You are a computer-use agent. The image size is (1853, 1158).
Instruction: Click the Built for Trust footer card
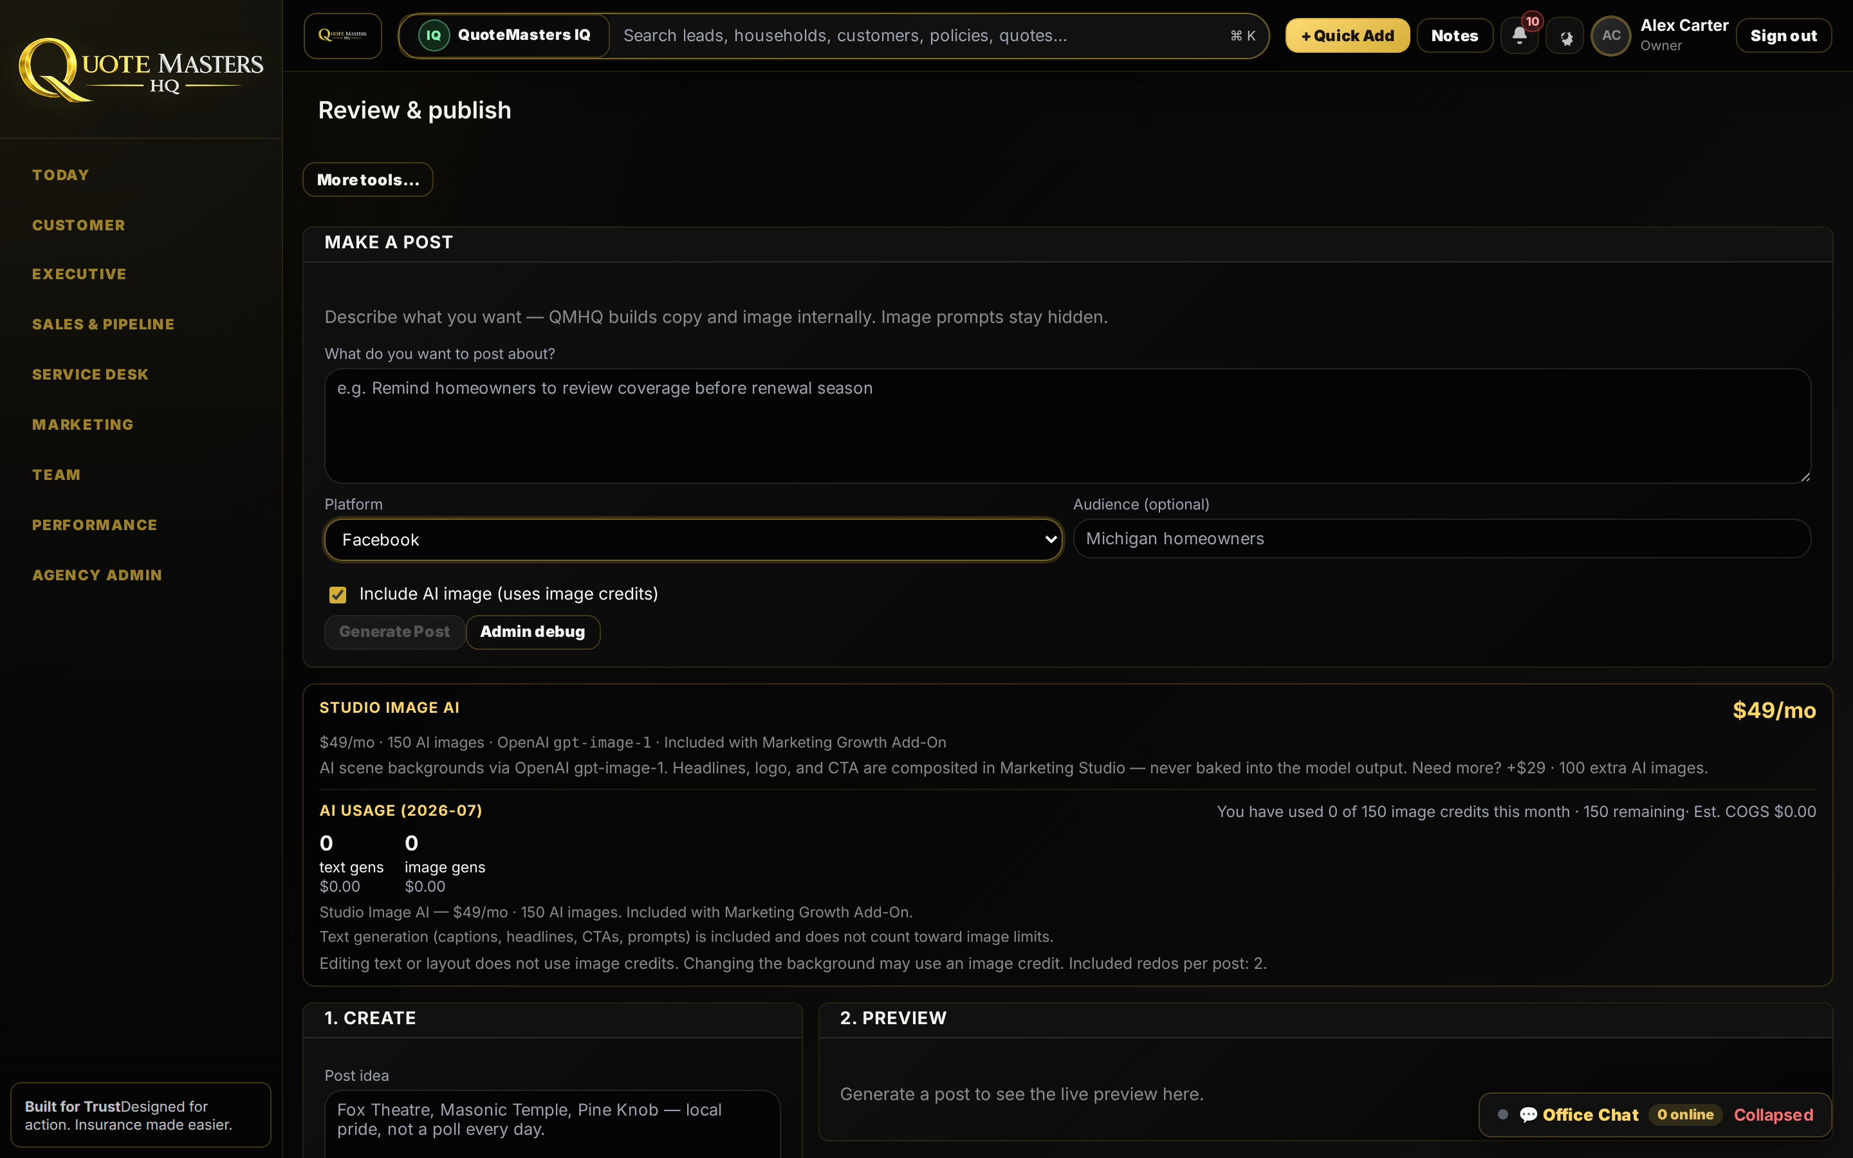(141, 1114)
